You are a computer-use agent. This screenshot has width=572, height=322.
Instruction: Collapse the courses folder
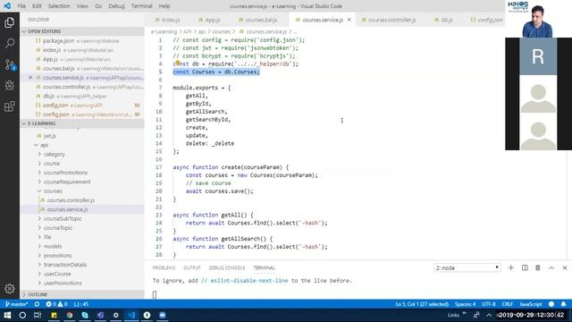(x=53, y=191)
